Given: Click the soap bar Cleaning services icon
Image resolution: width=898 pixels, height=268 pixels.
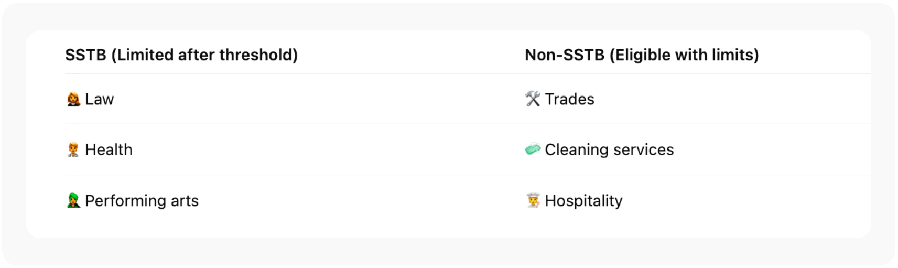Looking at the screenshot, I should point(533,149).
